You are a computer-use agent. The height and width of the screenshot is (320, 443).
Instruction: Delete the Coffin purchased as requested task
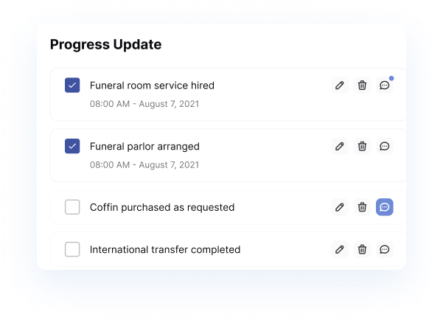362,207
